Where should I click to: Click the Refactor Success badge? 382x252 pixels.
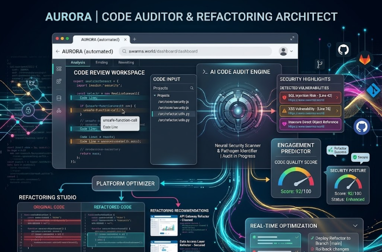point(338,150)
